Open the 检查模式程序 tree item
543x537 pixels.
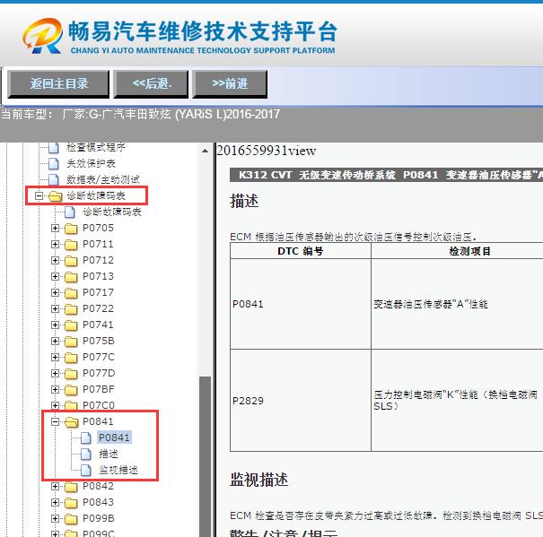96,147
